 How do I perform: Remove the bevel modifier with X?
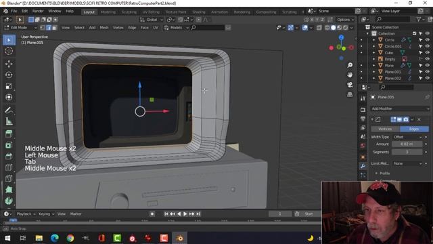click(x=419, y=119)
